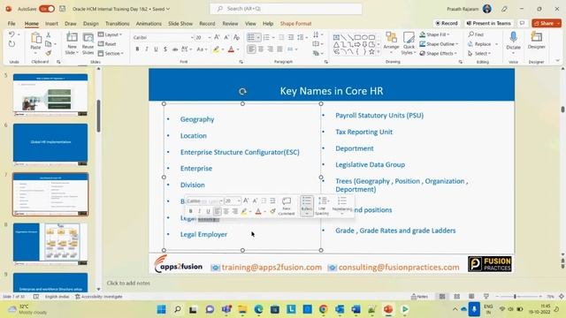Viewport: 566px width, 318px height.
Task: Toggle Underline in ribbon font group
Action: click(156, 49)
